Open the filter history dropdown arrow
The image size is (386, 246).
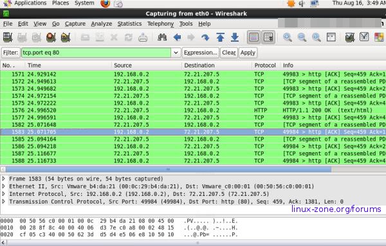[x=176, y=53]
